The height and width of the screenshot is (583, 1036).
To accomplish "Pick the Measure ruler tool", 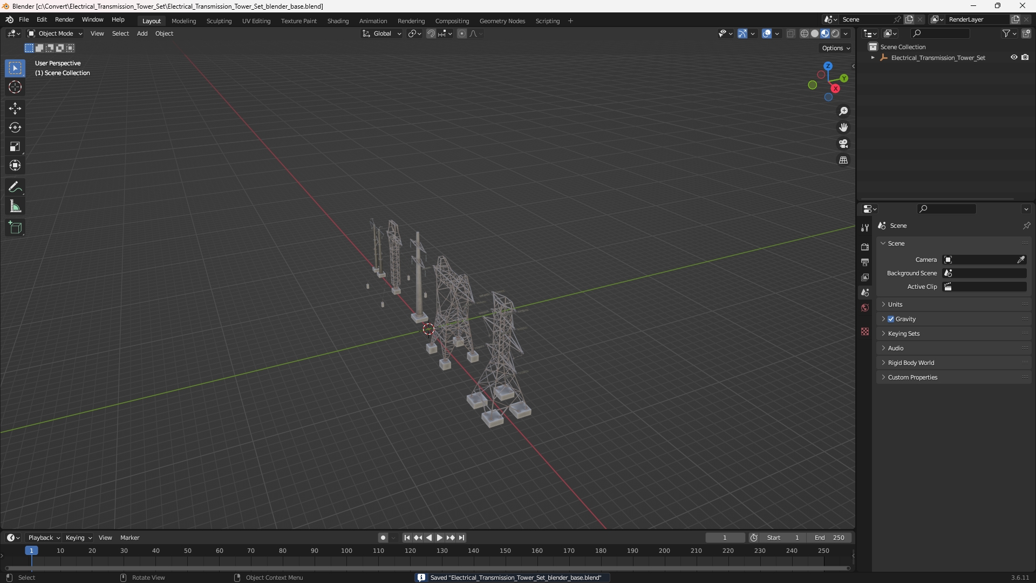I will (x=15, y=206).
